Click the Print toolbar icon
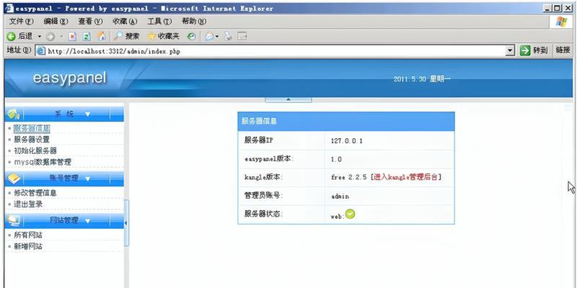 (x=228, y=36)
